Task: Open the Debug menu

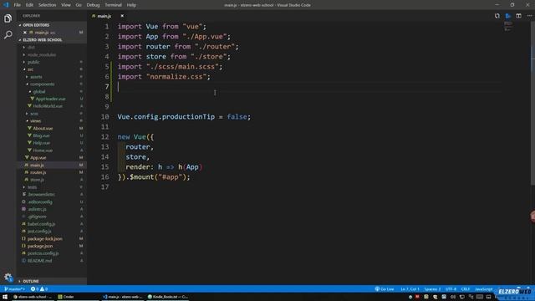Action: pos(93,5)
